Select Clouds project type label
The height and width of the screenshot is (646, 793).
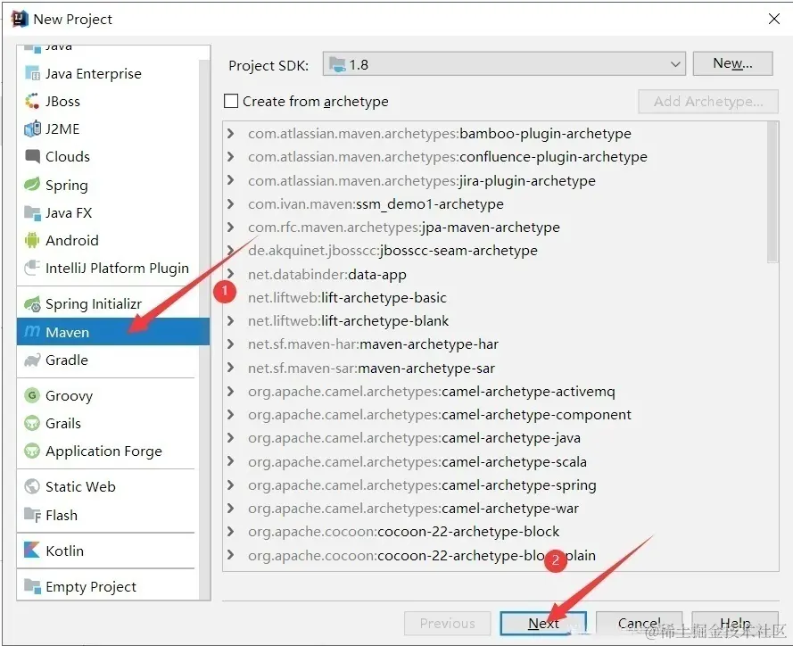68,156
